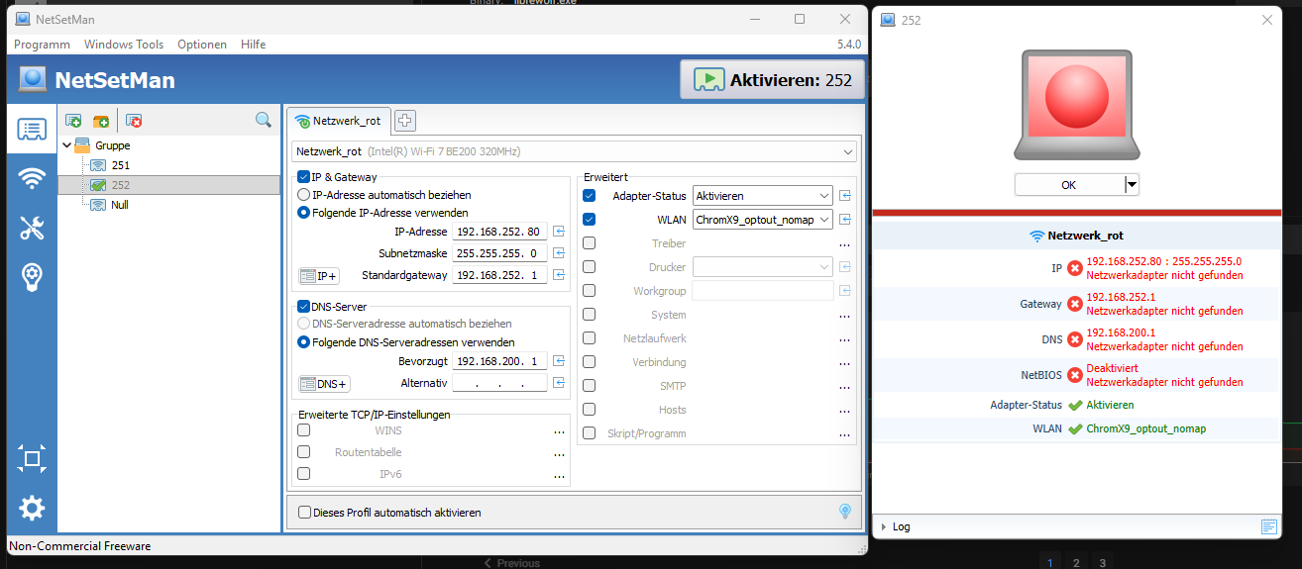Open settings gear in sidebar

click(x=32, y=509)
